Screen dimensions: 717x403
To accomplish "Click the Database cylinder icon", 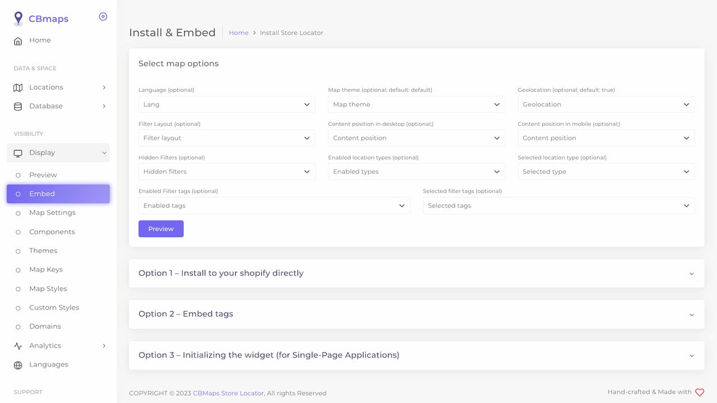I will (18, 106).
